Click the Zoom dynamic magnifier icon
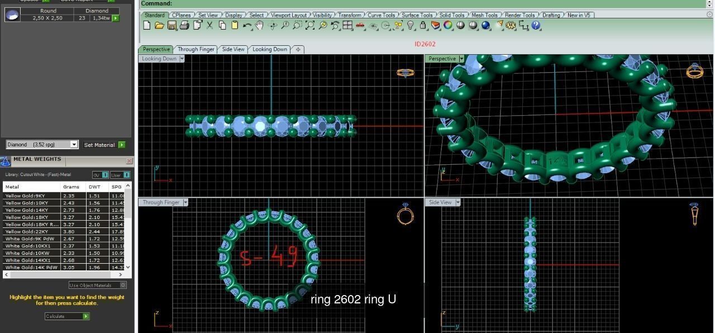 coord(285,25)
